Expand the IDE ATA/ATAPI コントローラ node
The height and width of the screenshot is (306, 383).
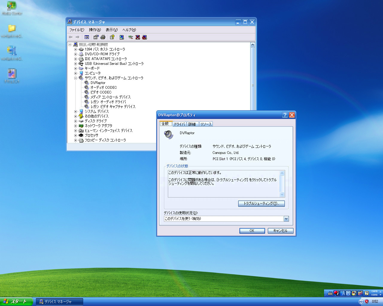(75, 59)
